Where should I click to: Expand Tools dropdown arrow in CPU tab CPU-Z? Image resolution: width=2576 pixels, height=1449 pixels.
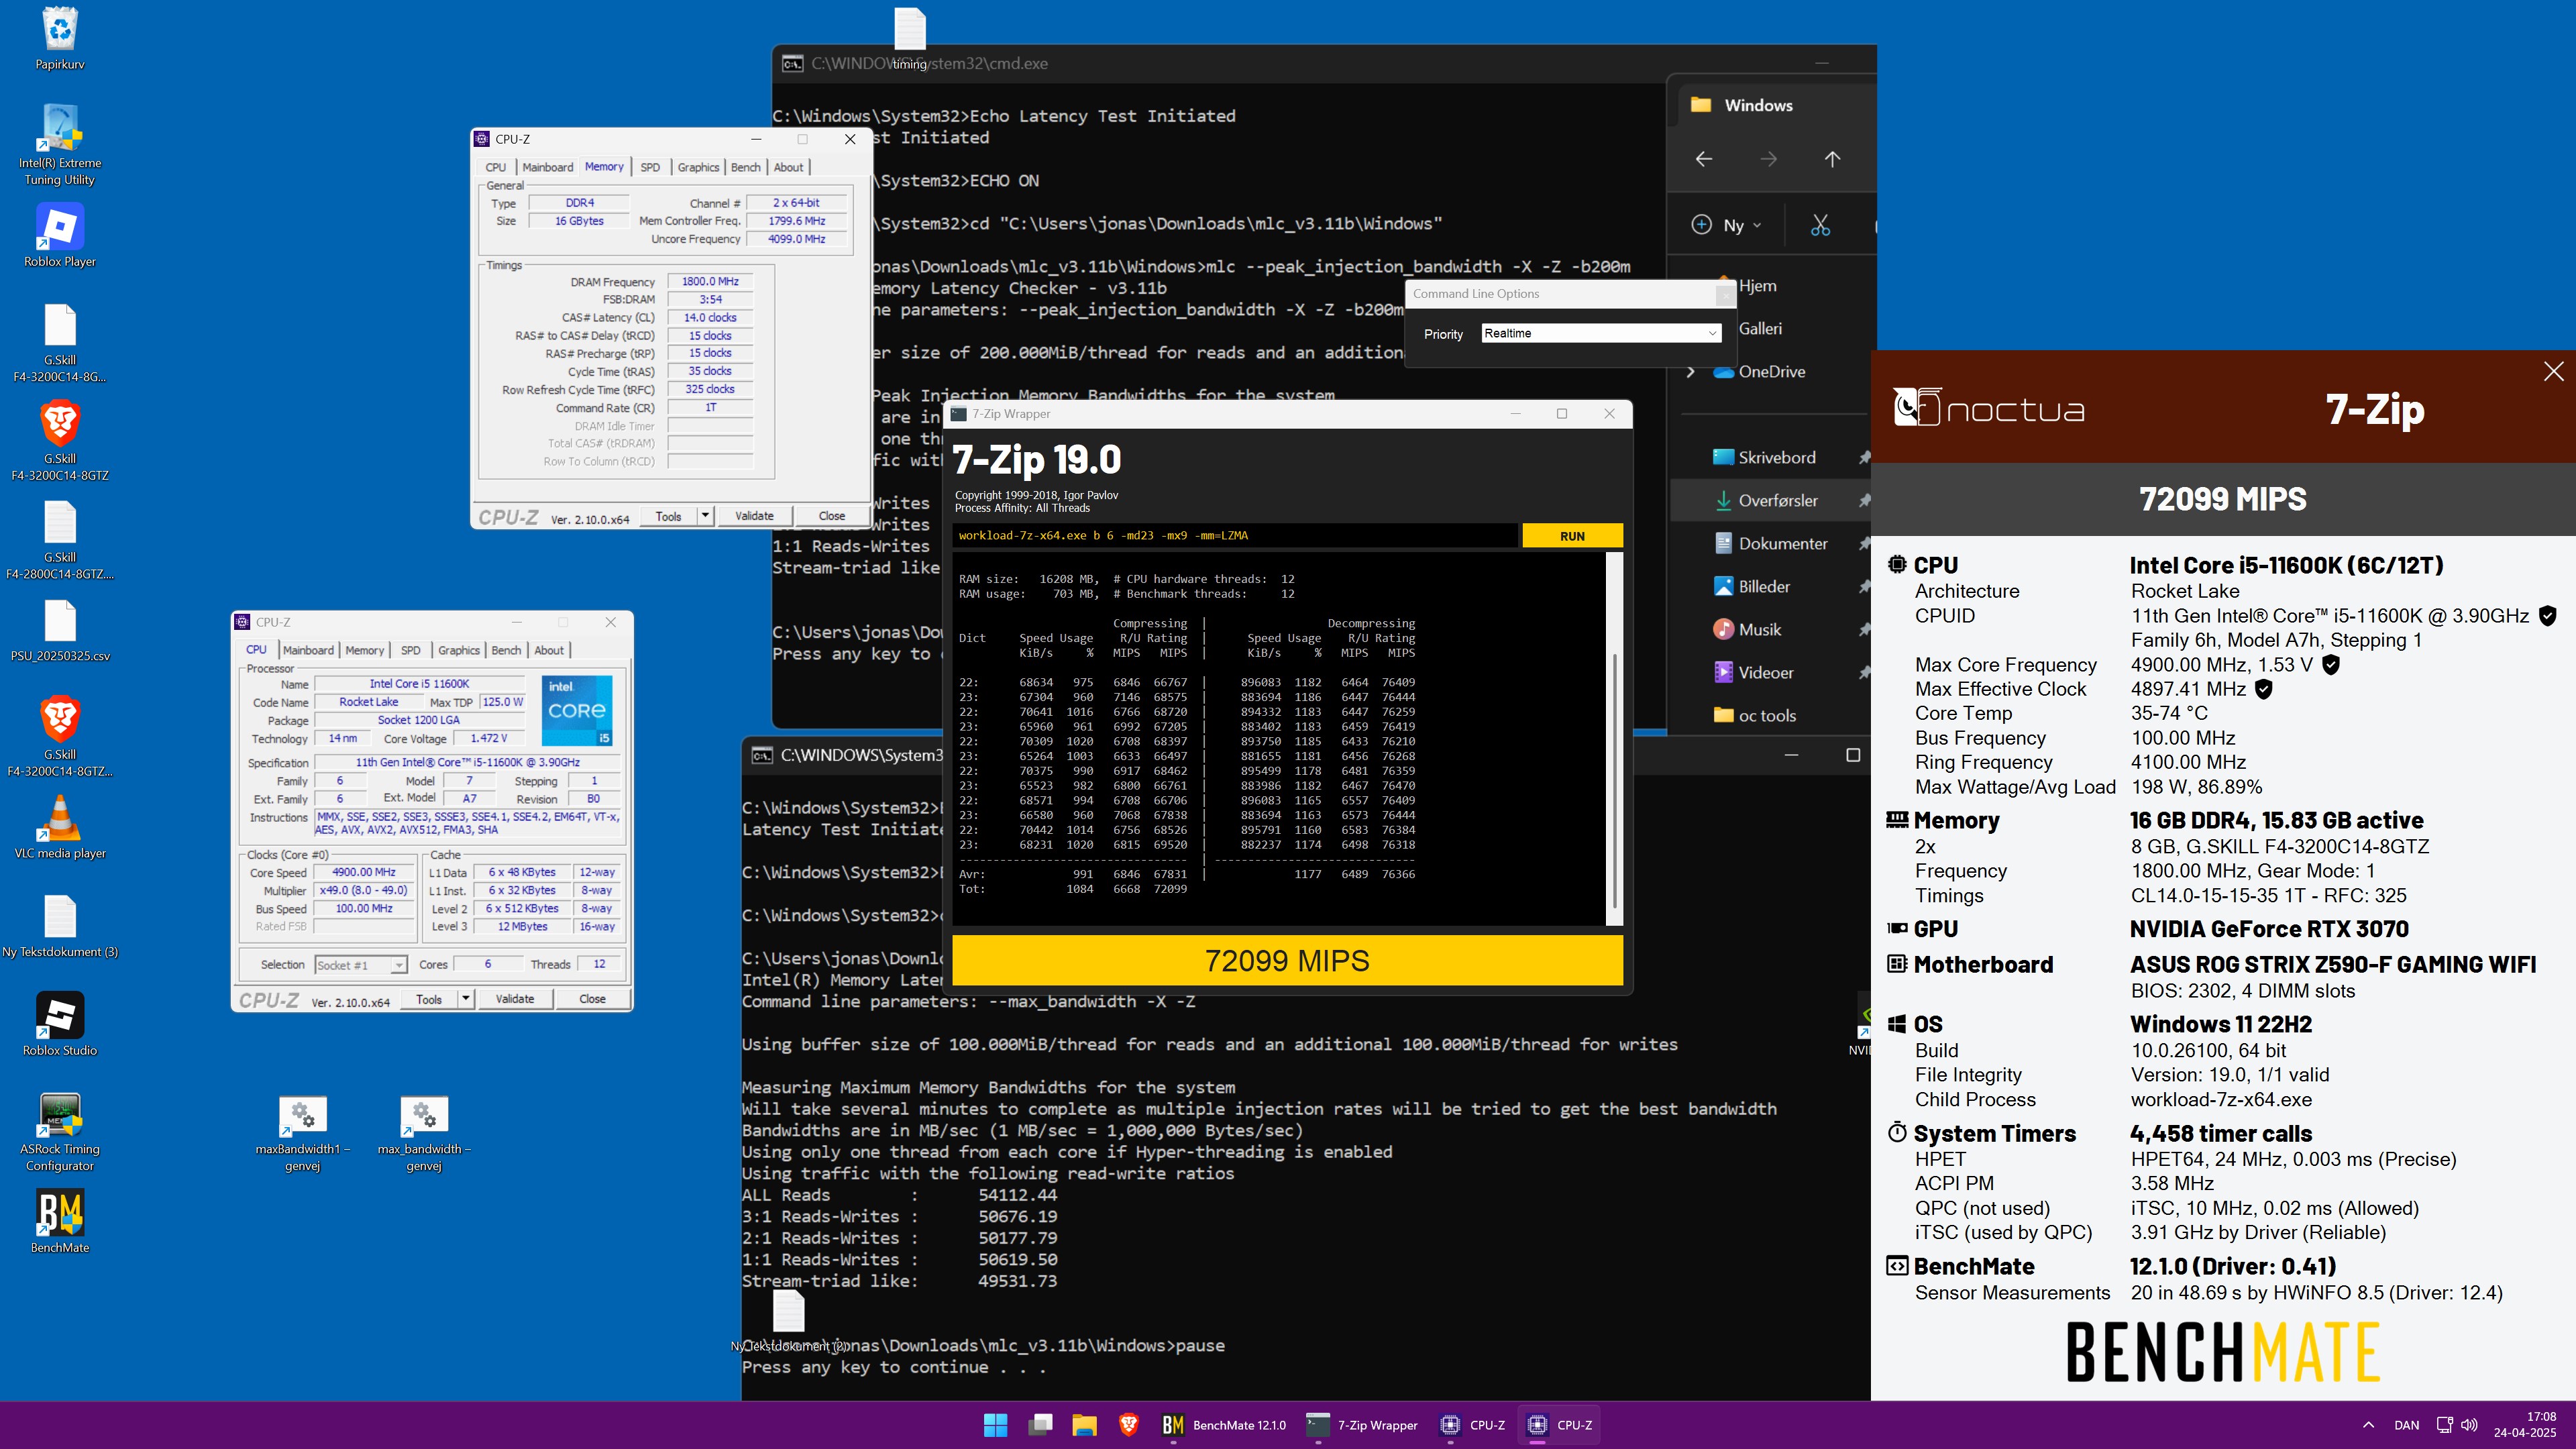point(465,998)
